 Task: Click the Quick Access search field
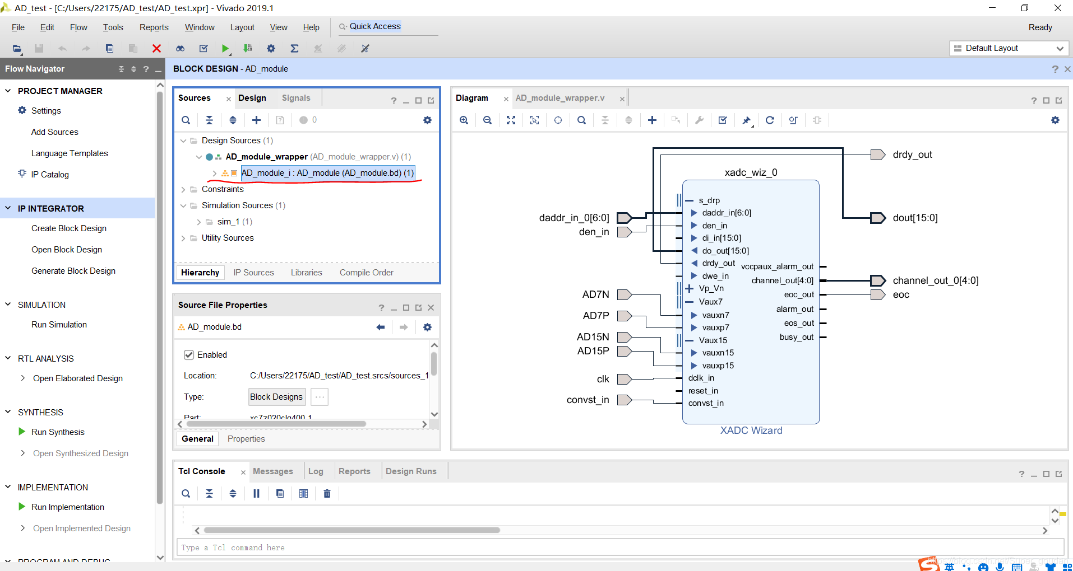point(388,26)
